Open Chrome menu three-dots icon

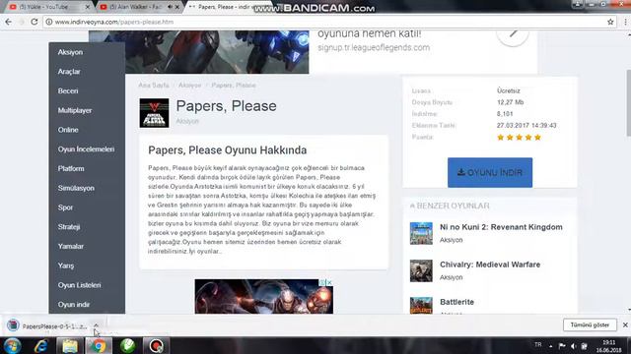coord(625,22)
